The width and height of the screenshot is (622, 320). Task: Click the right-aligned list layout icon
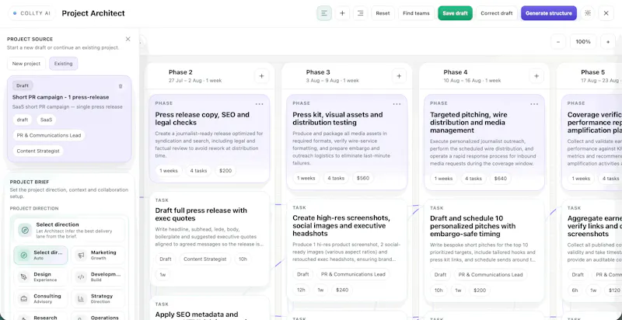[360, 13]
